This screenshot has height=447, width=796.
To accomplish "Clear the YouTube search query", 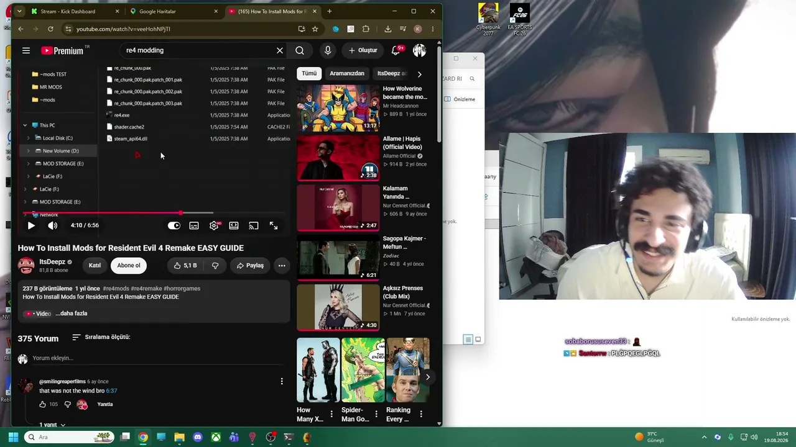I will [280, 50].
